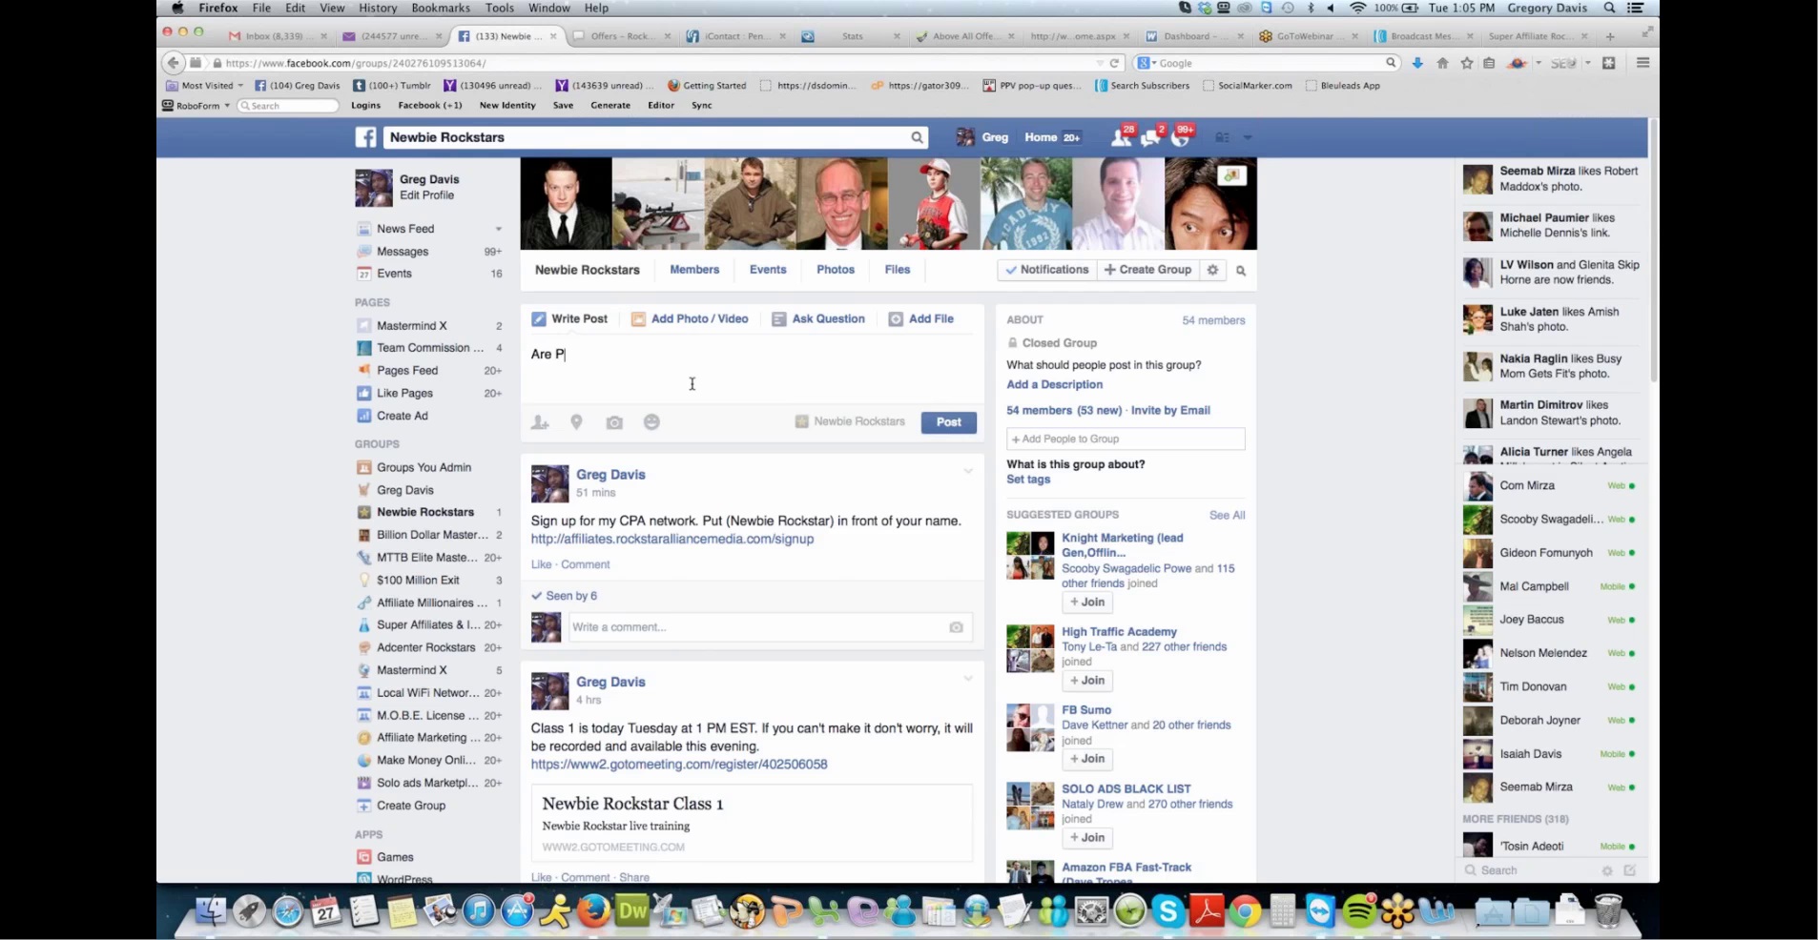The width and height of the screenshot is (1818, 940).
Task: Open the Bookmarks menu in Firefox
Action: pos(440,8)
